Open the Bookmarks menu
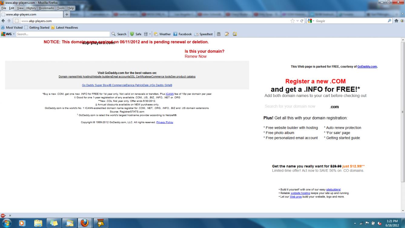This screenshot has width=405, height=228. pos(46,8)
